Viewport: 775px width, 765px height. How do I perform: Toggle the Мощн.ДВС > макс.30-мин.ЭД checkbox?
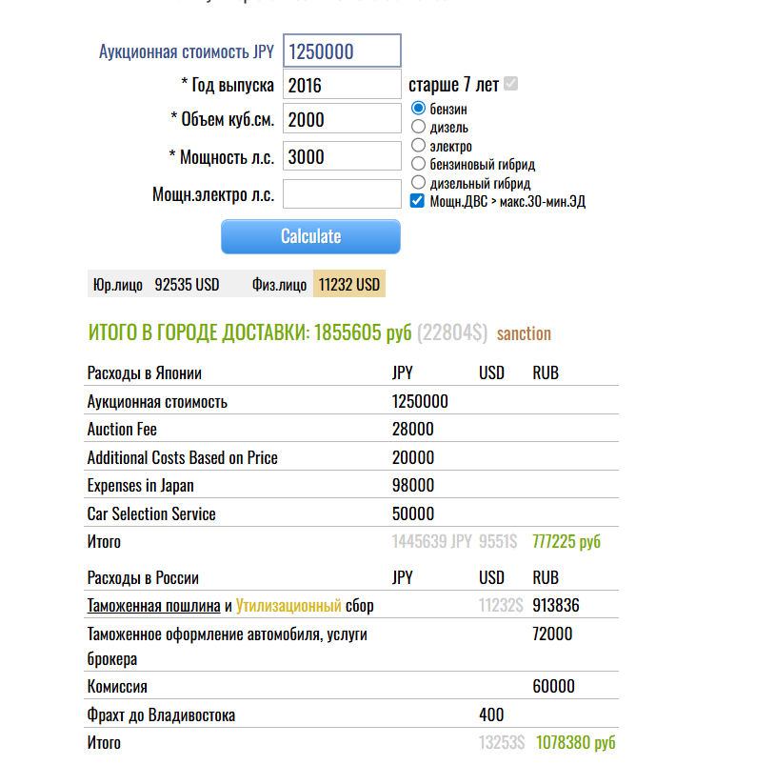(x=418, y=201)
